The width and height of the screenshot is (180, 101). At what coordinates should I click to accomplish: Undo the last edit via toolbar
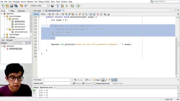point(21,6)
